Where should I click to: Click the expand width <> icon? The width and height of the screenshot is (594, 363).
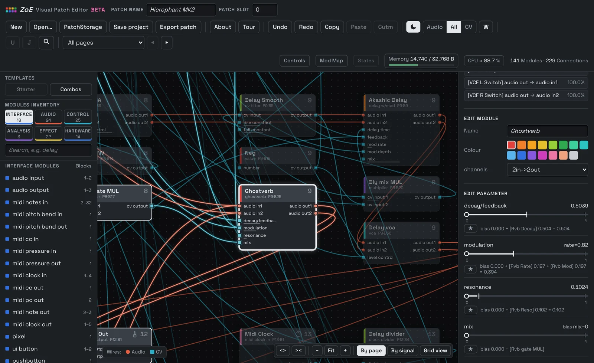(x=283, y=350)
